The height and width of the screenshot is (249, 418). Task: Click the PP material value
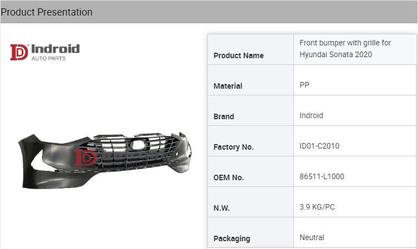(x=305, y=85)
